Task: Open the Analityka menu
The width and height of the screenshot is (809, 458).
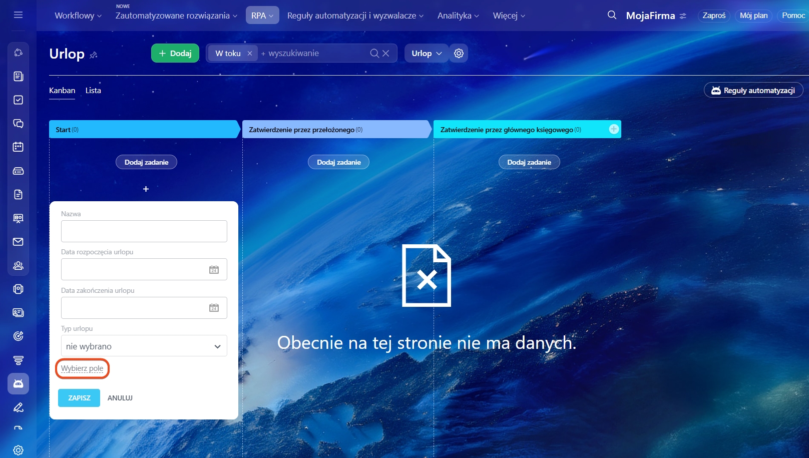Action: 458,16
